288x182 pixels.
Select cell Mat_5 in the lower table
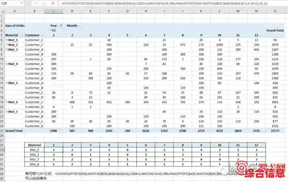(x=34, y=150)
